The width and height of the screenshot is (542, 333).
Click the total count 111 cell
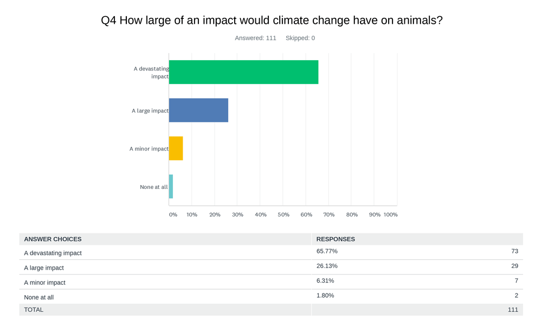[x=513, y=310]
